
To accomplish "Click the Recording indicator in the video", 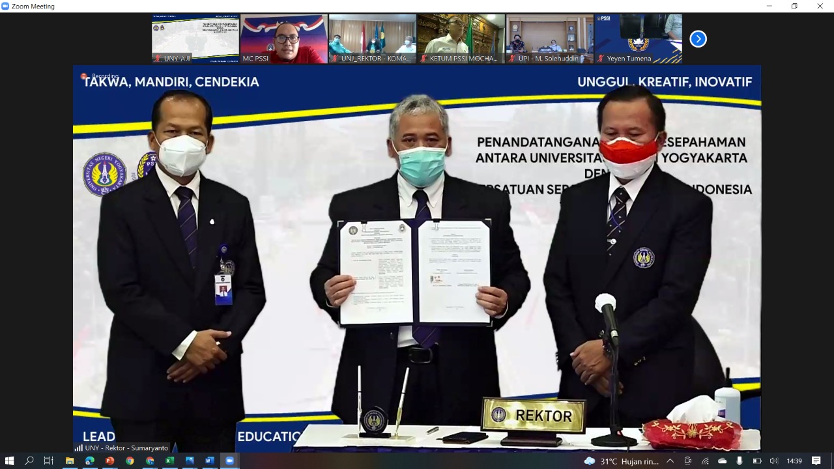I will [100, 76].
